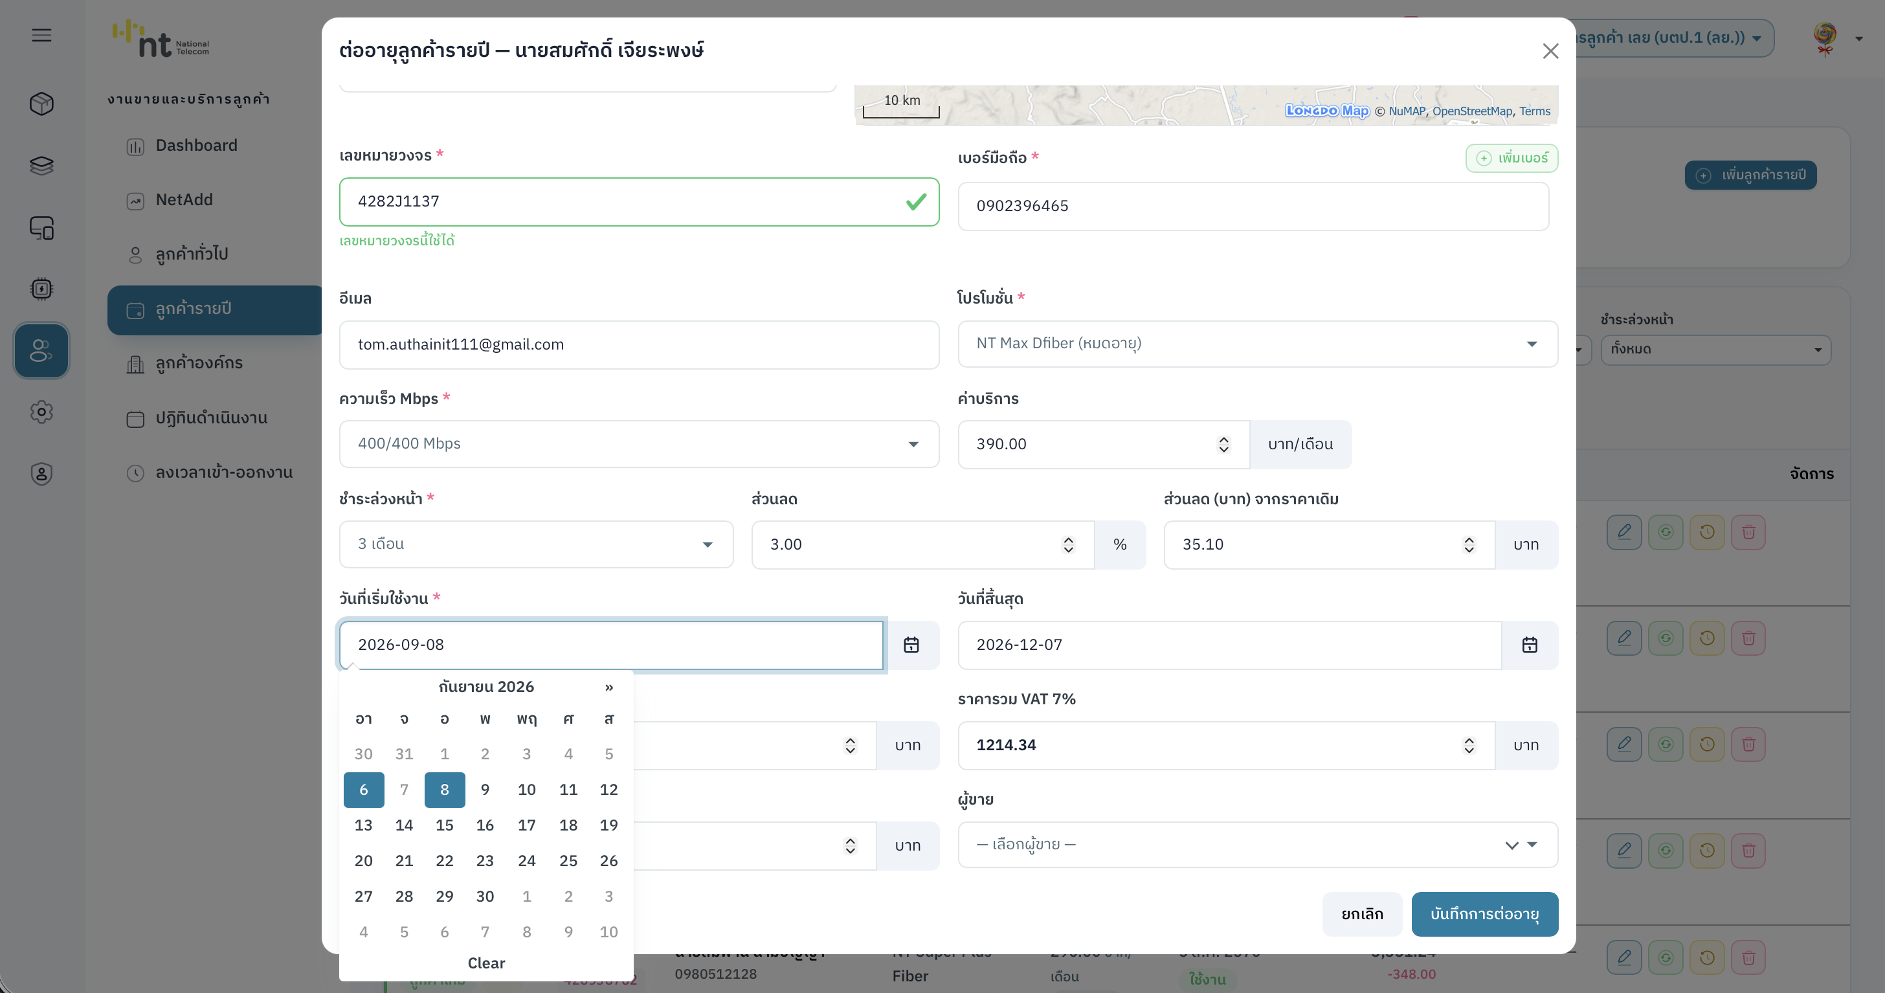Click เพิ่มลูกค้ารายปี button in background
This screenshot has width=1885, height=993.
pyautogui.click(x=1750, y=175)
